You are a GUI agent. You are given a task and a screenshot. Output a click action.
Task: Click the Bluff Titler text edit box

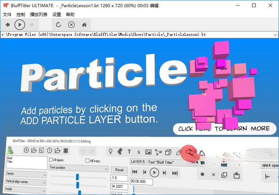(27, 162)
